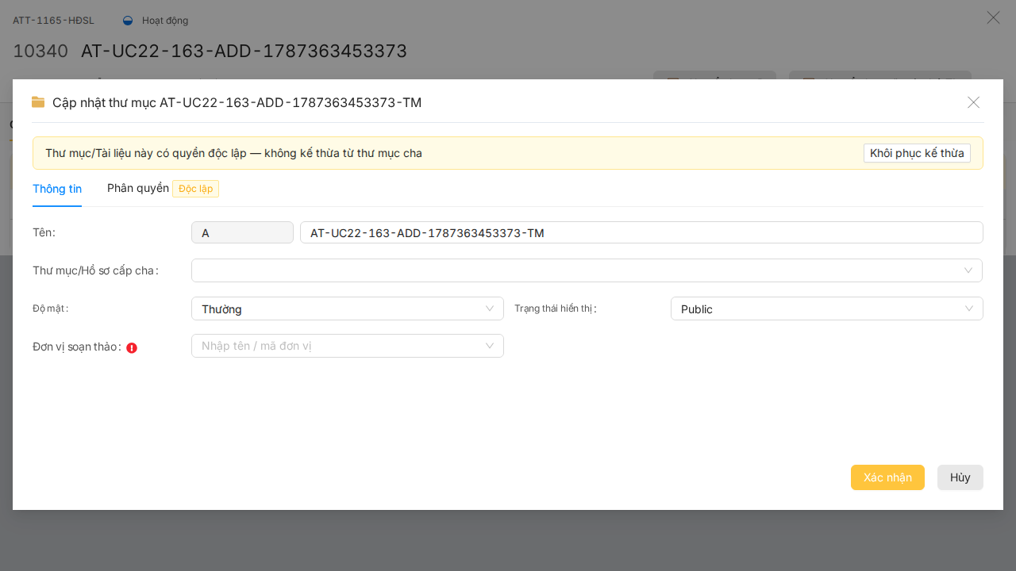Screen dimensions: 1016x571
Task: Close the background detail page with top X
Action: tap(993, 17)
